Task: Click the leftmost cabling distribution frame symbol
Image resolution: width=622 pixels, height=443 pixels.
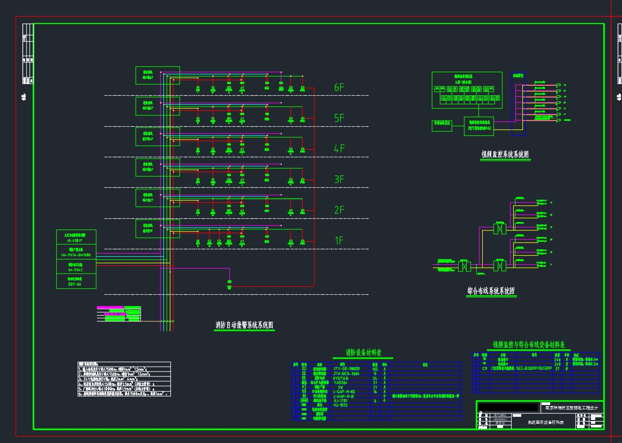Action: (464, 266)
